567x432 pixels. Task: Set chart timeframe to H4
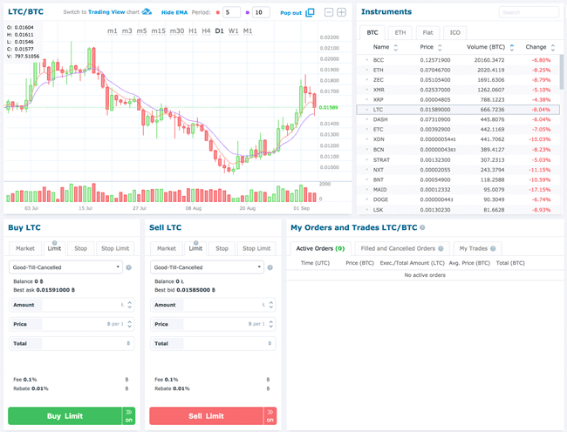click(x=206, y=31)
